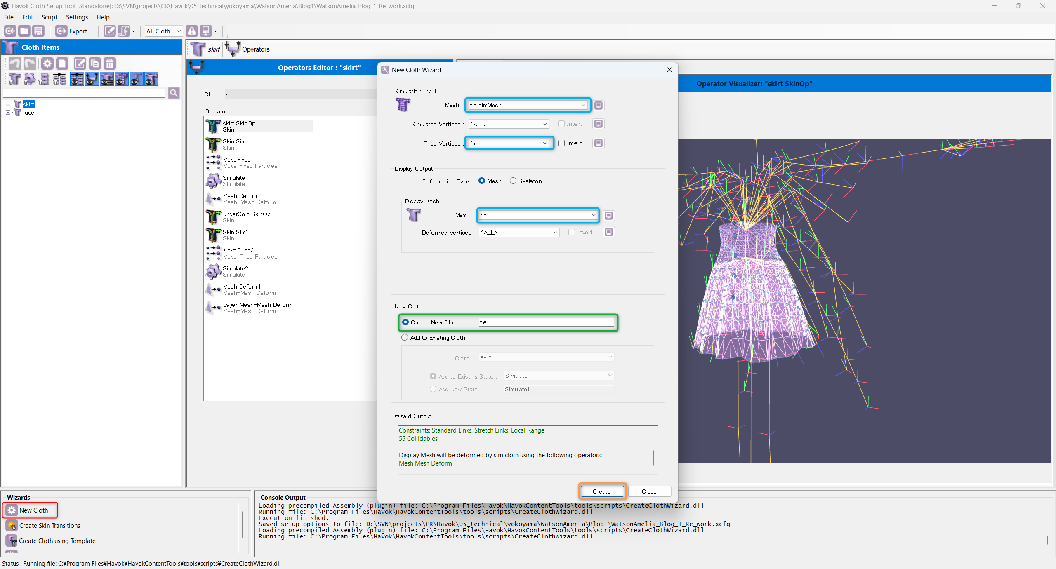This screenshot has width=1056, height=569.
Task: Open the Deformed Vertices dropdown
Action: click(519, 232)
